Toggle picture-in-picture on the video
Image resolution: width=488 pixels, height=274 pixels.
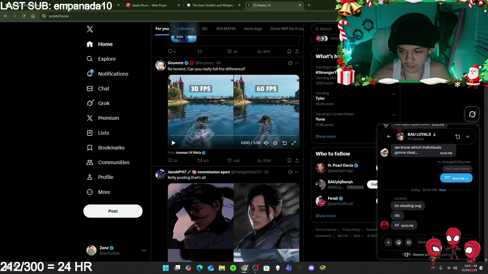(284, 143)
